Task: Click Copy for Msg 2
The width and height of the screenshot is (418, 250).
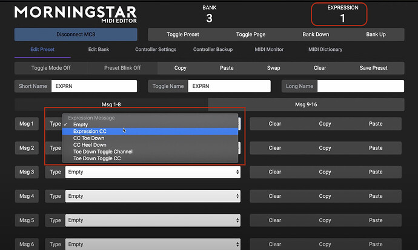Action: 325,148
